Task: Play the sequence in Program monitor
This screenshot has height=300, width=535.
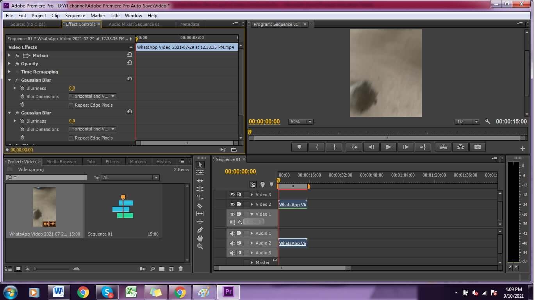Action: click(x=388, y=147)
